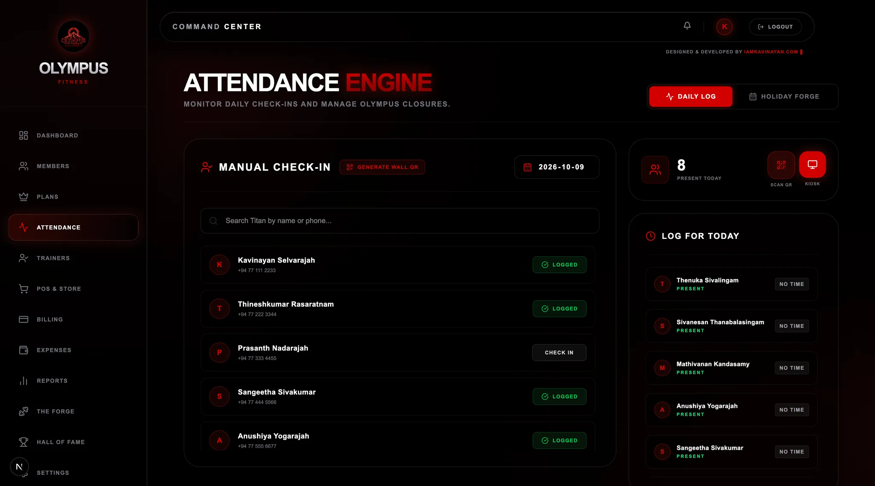Viewport: 875px width, 486px height.
Task: Click the Hall of Fame trophy icon
Action: [23, 442]
